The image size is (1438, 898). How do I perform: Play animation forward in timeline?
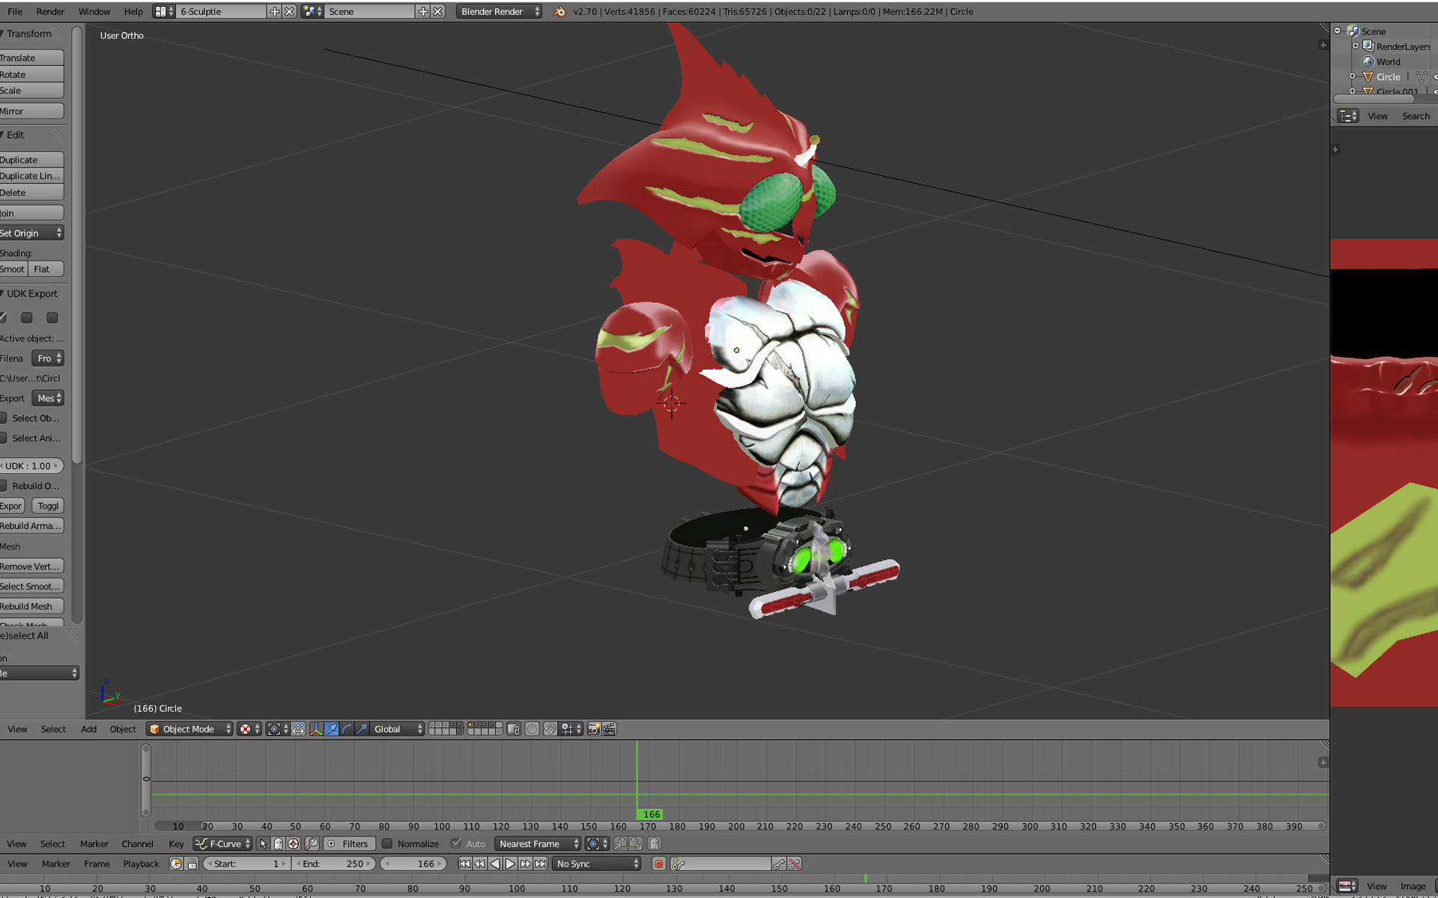pos(510,864)
